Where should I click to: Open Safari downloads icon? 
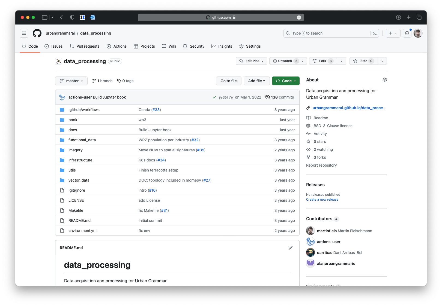pyautogui.click(x=398, y=17)
